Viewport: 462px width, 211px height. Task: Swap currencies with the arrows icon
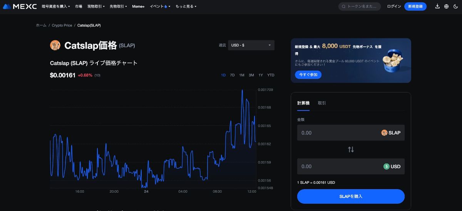[351, 150]
